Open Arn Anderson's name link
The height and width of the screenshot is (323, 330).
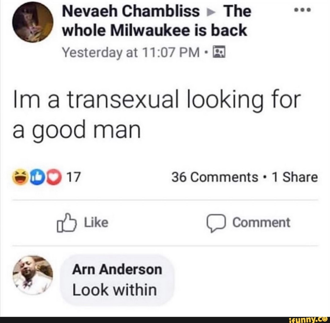117,270
